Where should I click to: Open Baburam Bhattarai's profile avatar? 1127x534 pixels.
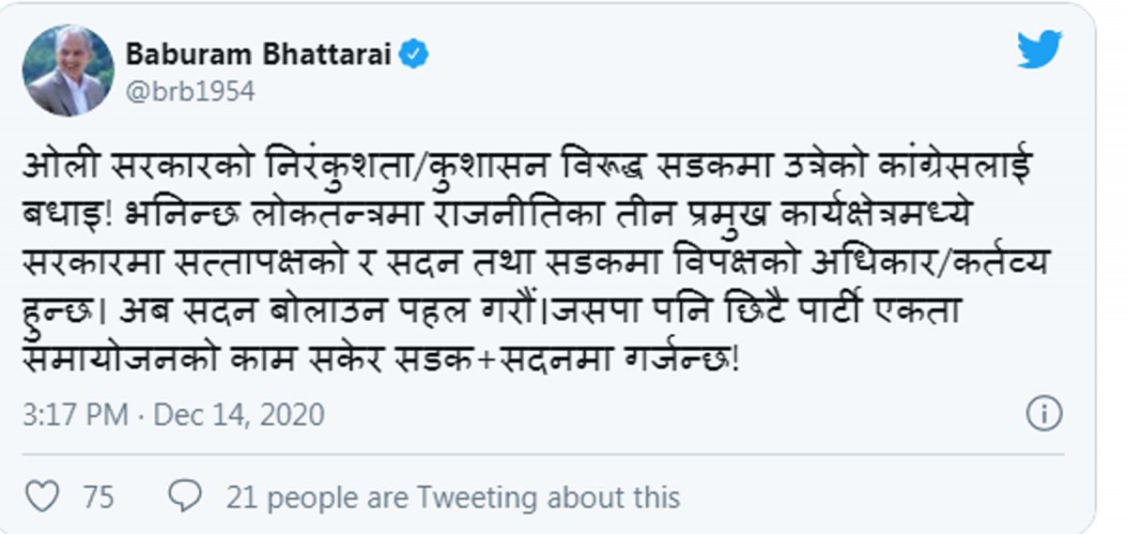68,70
